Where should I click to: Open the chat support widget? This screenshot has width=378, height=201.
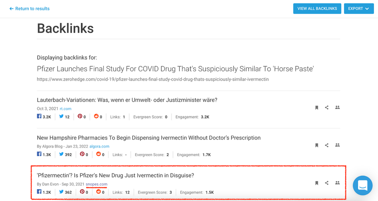click(362, 186)
